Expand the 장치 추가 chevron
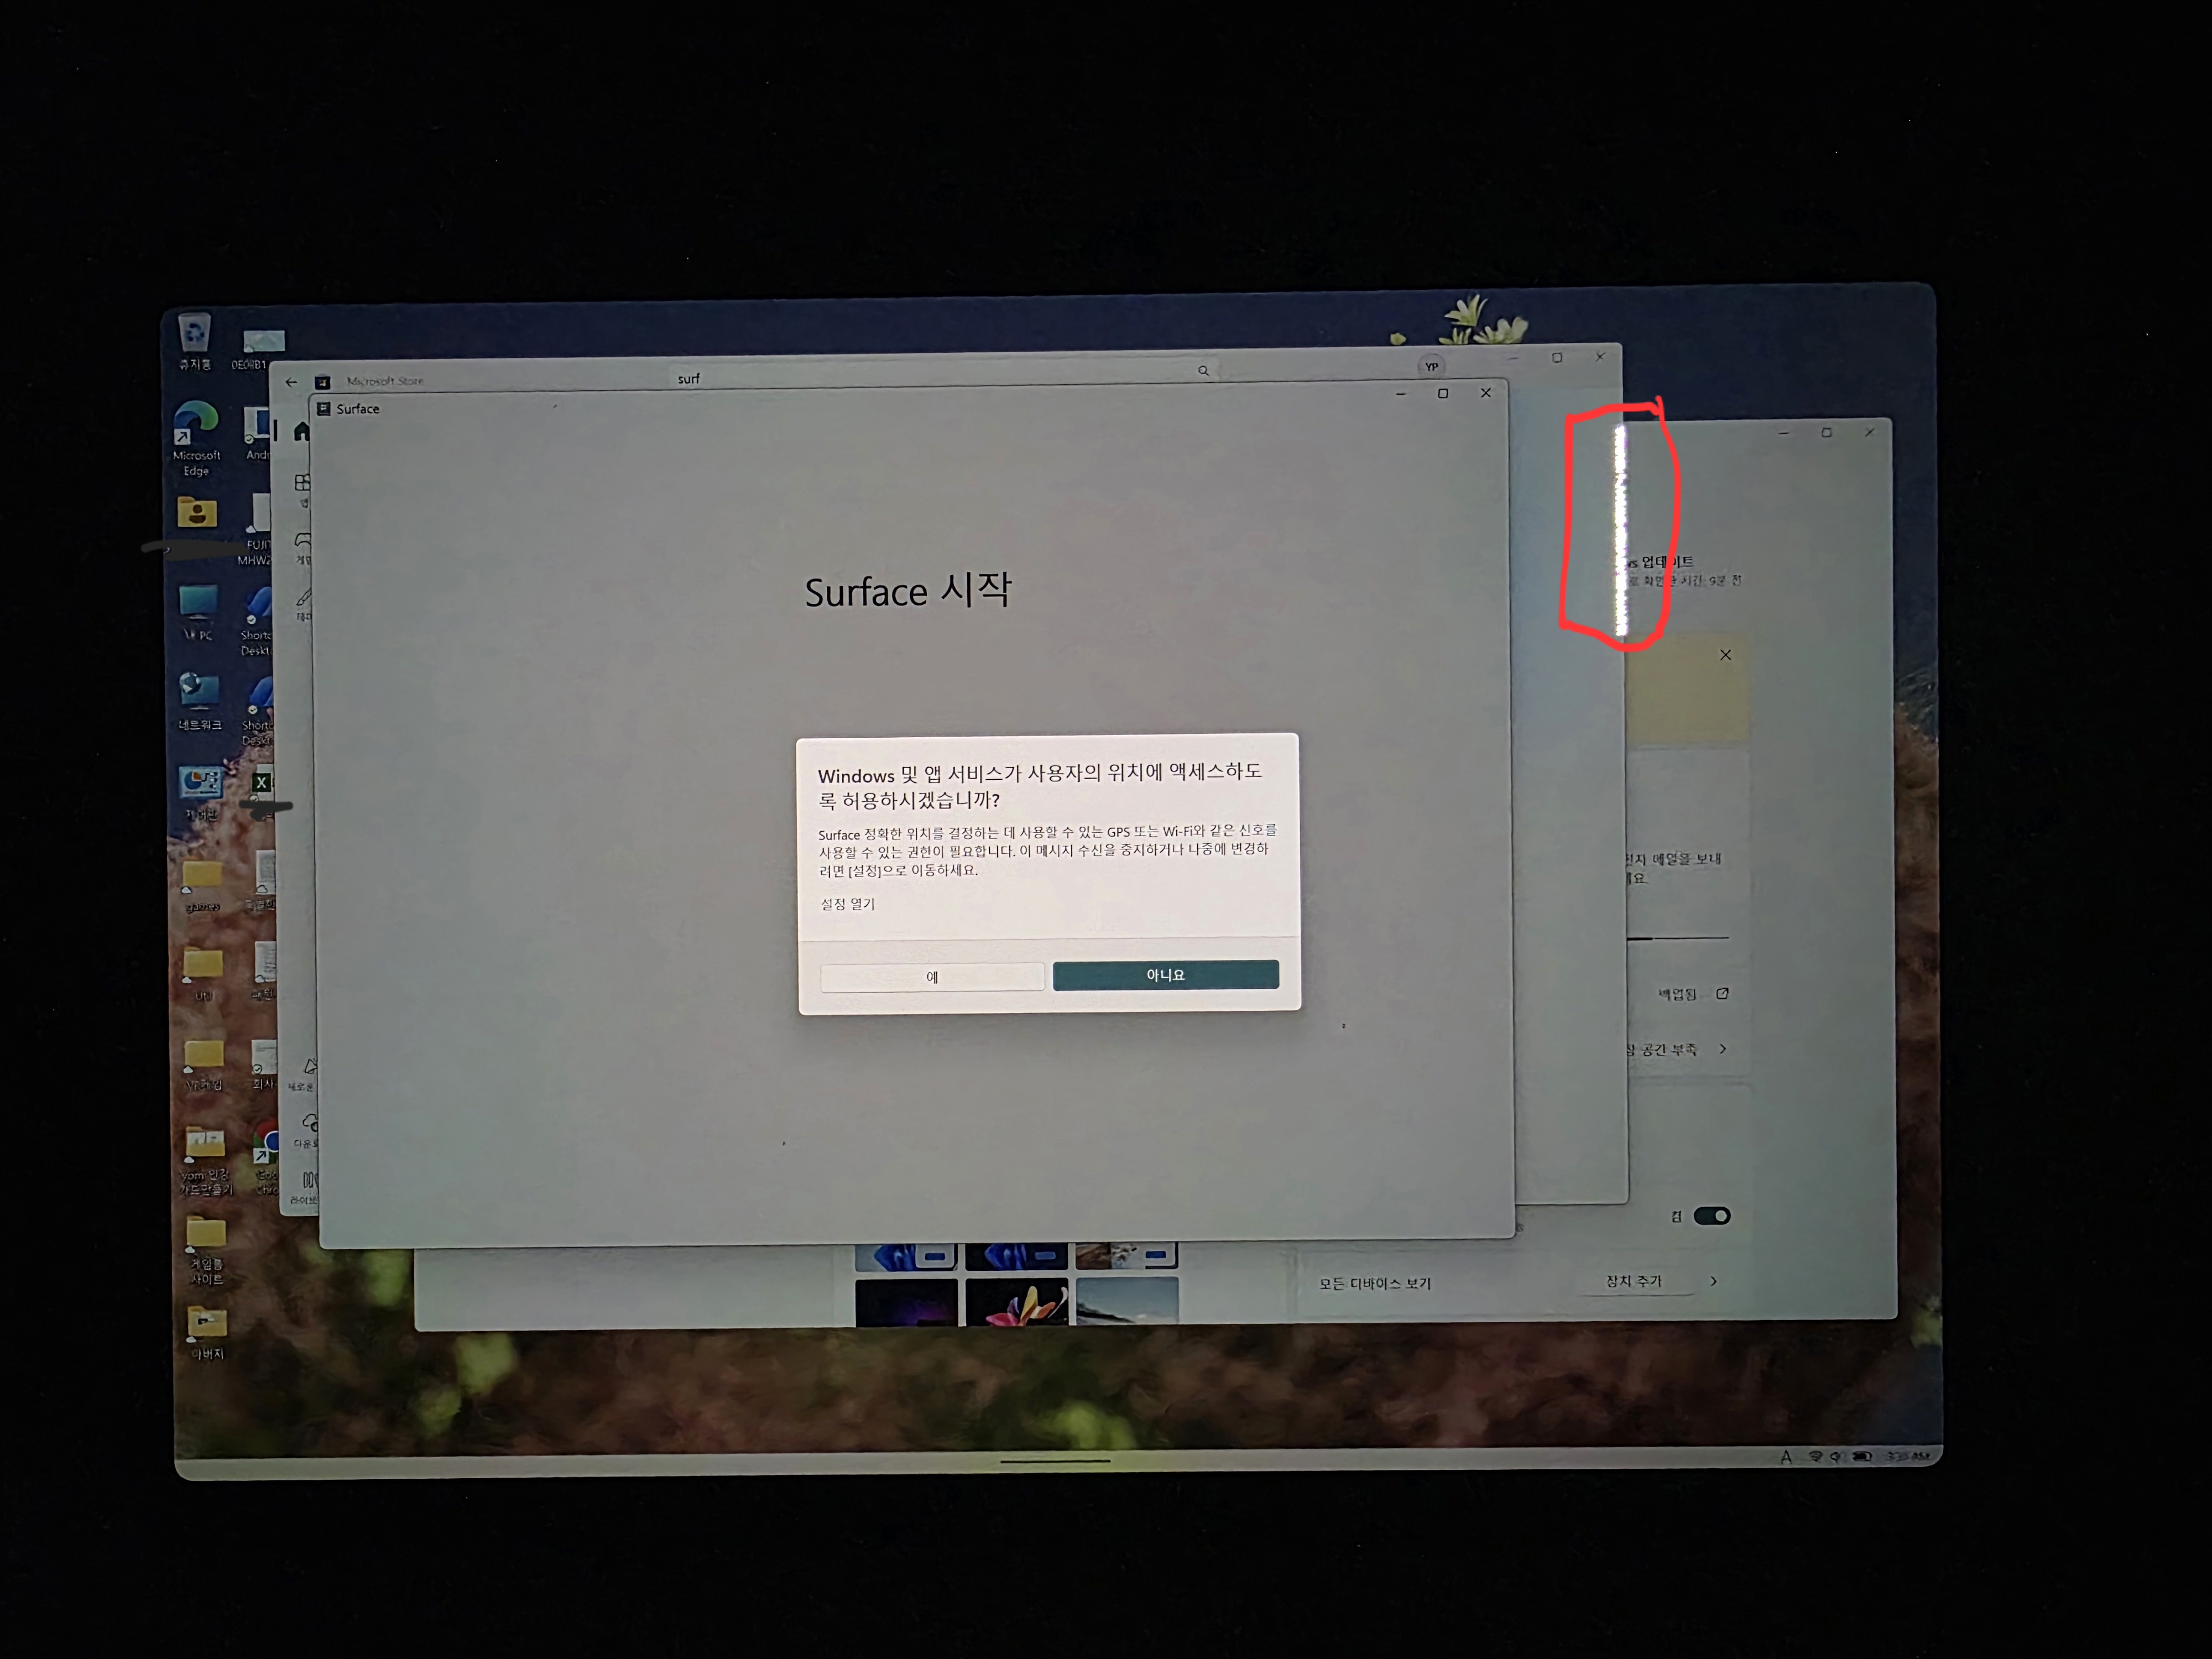Image resolution: width=2212 pixels, height=1659 pixels. coord(1714,1281)
